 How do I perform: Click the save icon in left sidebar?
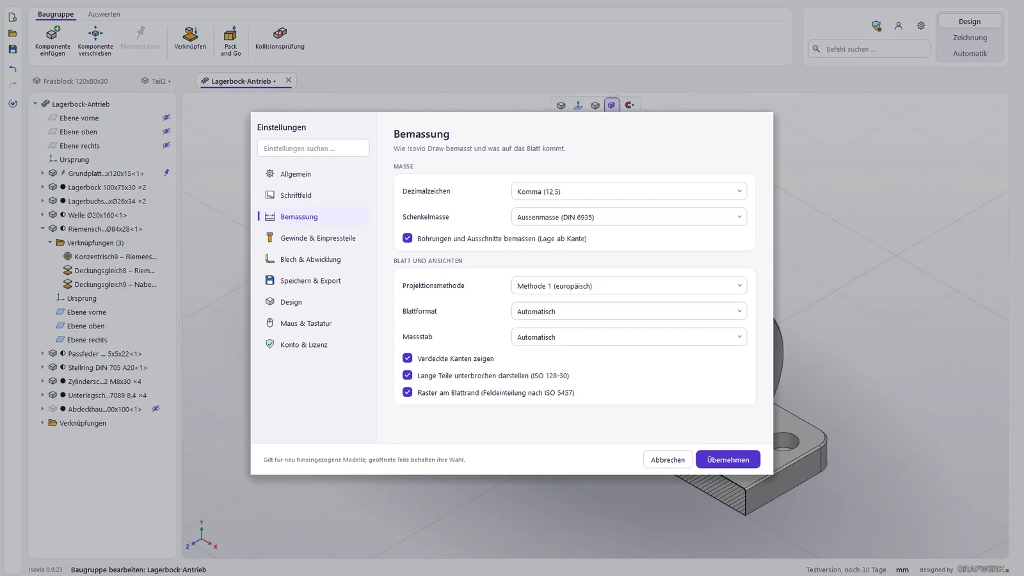click(x=13, y=49)
